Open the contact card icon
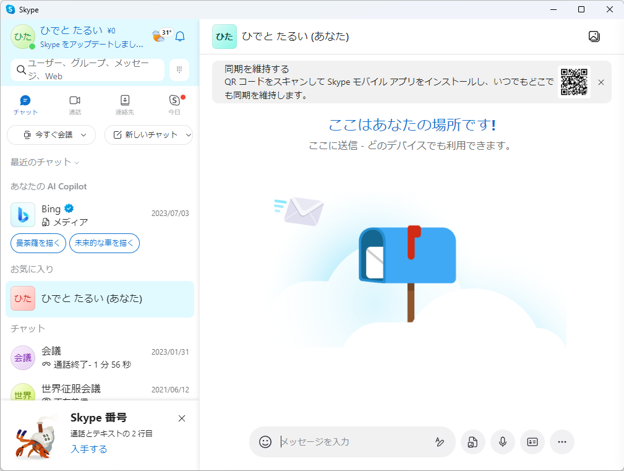624x471 pixels. tap(532, 442)
